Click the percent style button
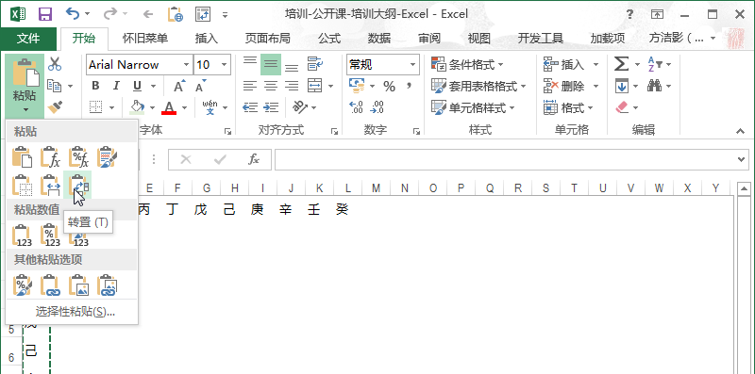Screen dimensions: 755x374 pyautogui.click(x=389, y=87)
